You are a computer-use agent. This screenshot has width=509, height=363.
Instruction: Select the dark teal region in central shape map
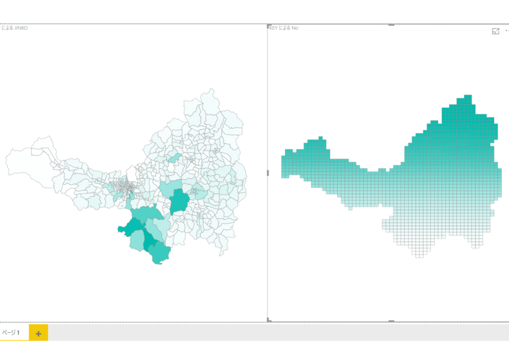point(179,202)
